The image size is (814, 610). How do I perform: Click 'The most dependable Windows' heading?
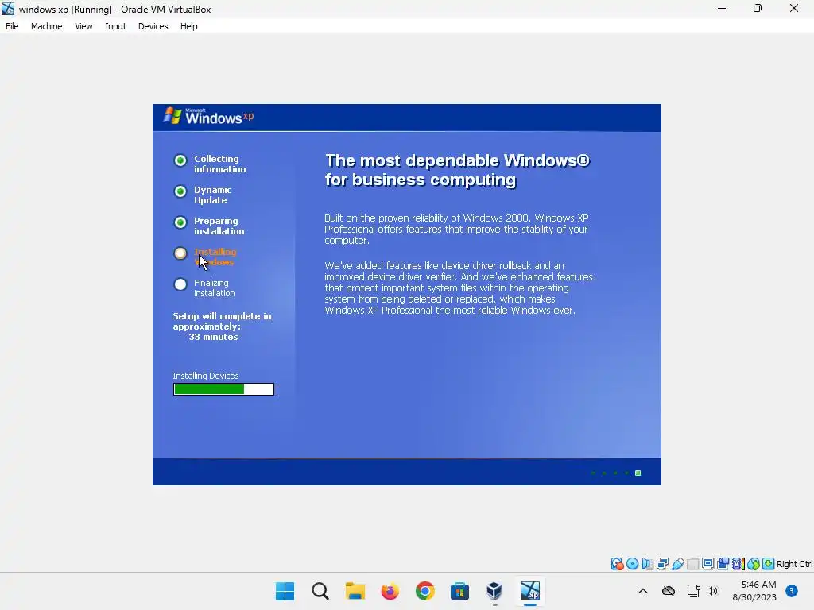(x=457, y=170)
